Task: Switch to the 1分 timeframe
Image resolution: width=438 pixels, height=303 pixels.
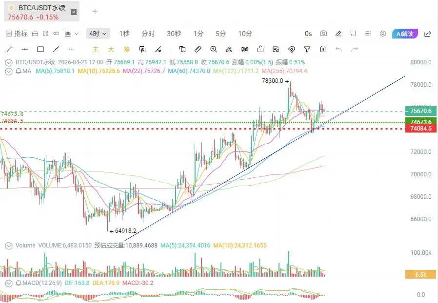Action: (199, 34)
